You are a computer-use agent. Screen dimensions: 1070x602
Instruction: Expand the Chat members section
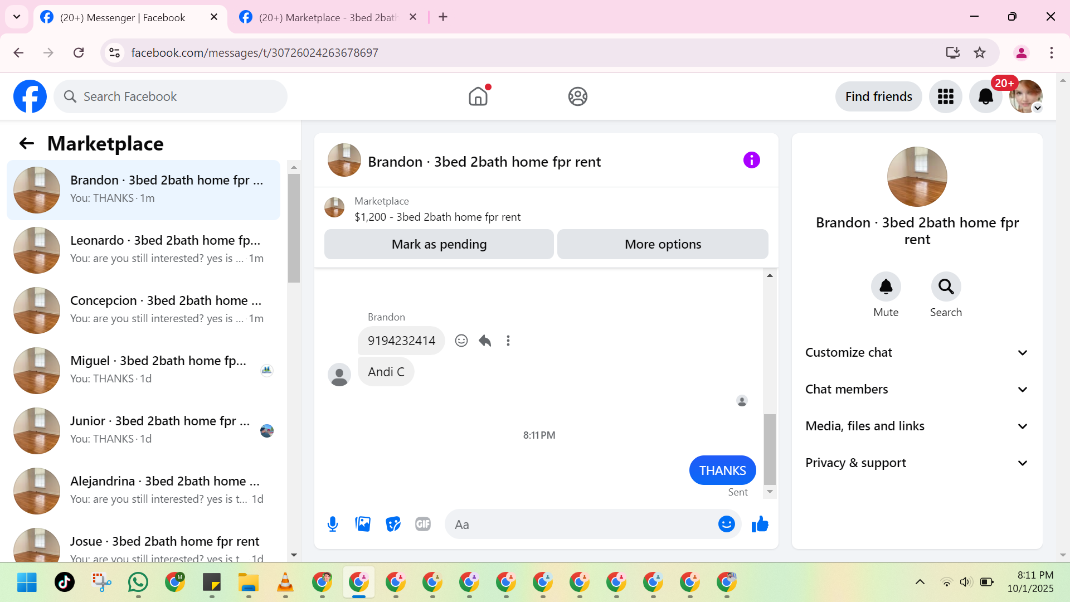(x=917, y=390)
